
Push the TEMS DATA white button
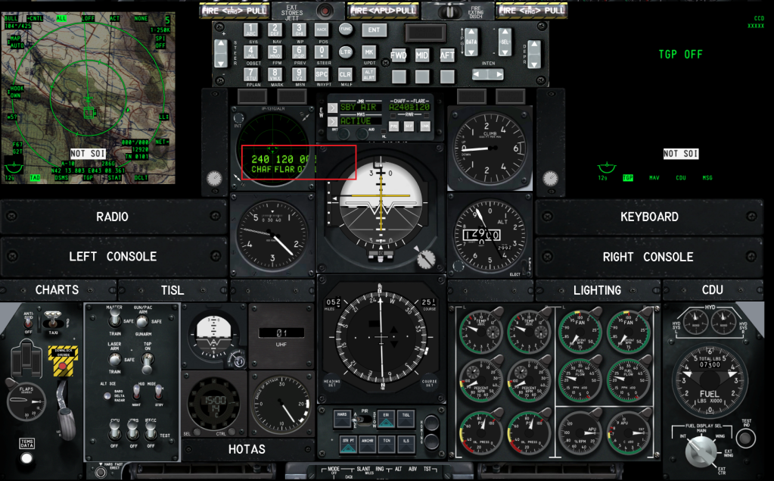point(27,457)
